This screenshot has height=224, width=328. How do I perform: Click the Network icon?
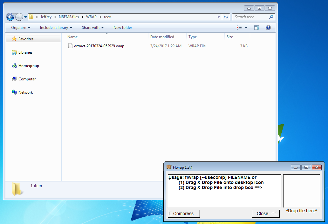point(14,92)
